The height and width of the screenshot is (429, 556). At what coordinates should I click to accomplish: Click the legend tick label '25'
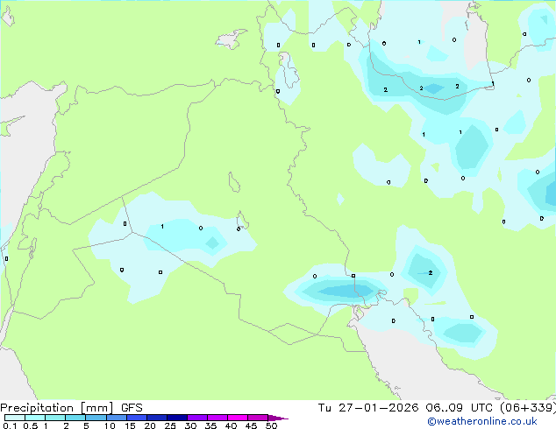coord(170,425)
